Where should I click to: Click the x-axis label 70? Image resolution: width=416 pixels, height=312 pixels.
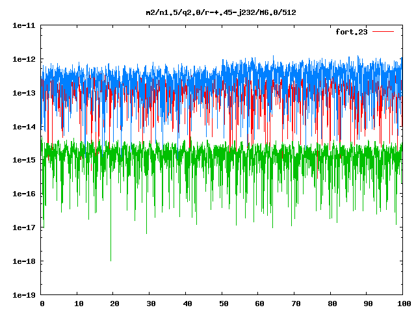[x=296, y=304]
